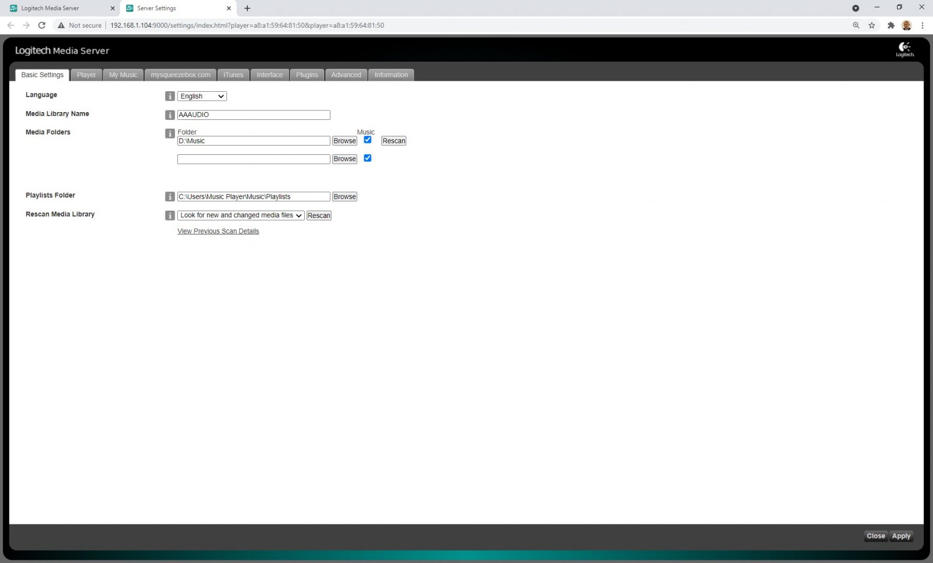The height and width of the screenshot is (563, 933).
Task: Apply the server settings
Action: [901, 536]
